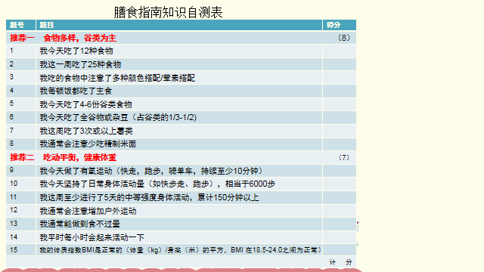Select the 推荐二 吃动平衡 section heading
This screenshot has width=484, height=272.
coord(63,158)
